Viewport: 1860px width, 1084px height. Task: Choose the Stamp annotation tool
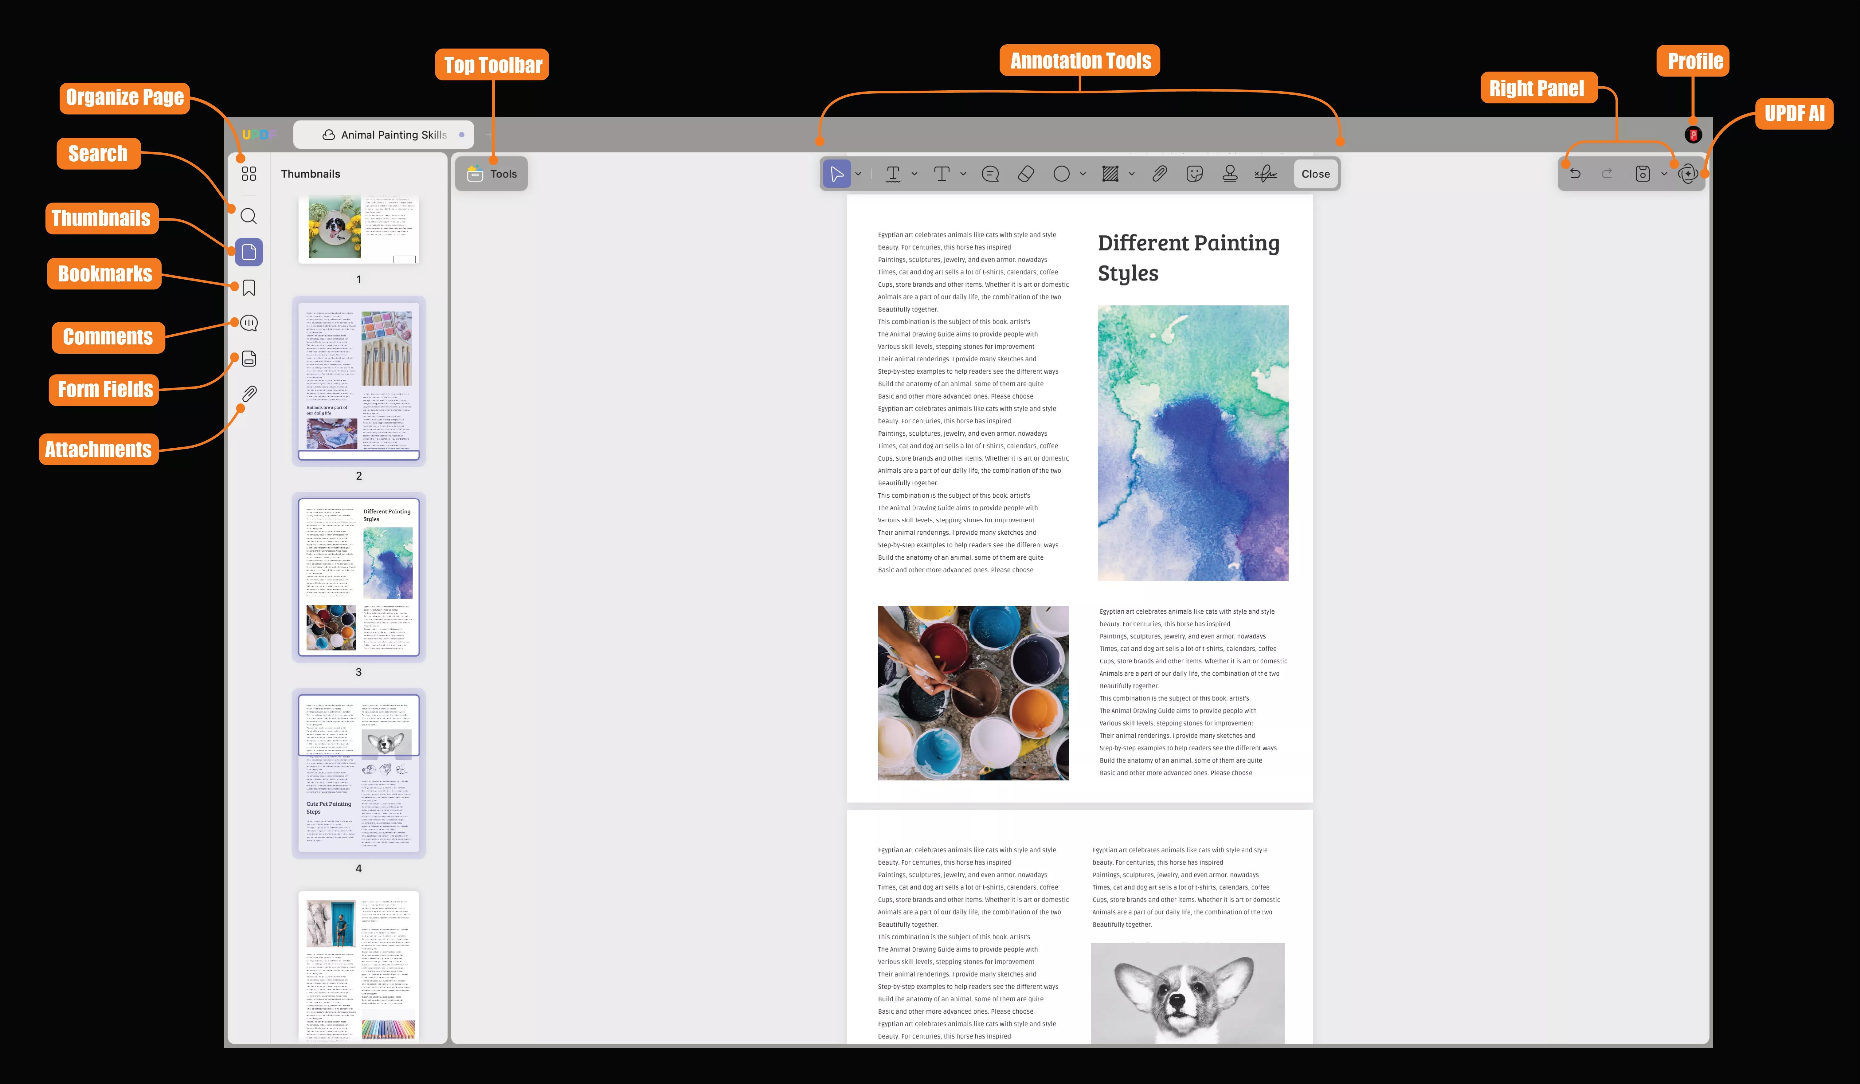tap(1230, 174)
